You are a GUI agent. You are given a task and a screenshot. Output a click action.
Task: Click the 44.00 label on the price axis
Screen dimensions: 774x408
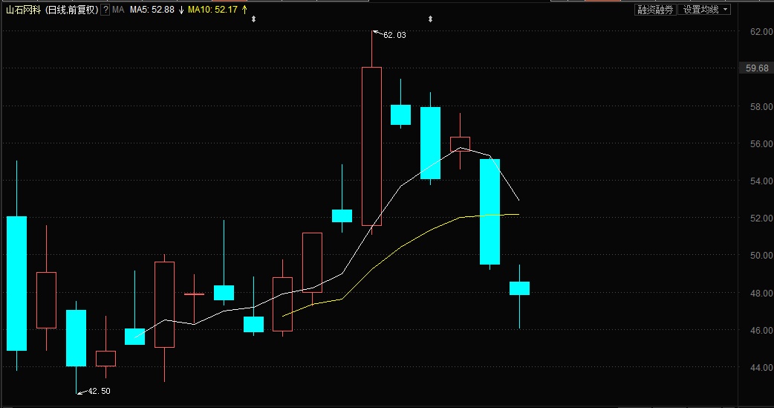coord(761,368)
